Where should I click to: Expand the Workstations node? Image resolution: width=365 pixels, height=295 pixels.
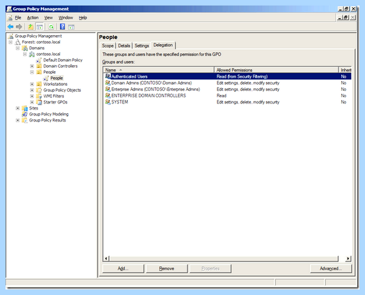point(32,84)
